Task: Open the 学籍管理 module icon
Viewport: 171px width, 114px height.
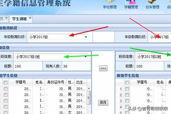Action: pyautogui.click(x=131, y=4)
